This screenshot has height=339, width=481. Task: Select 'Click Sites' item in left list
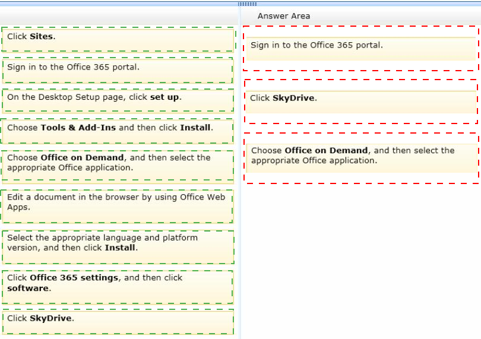point(118,40)
